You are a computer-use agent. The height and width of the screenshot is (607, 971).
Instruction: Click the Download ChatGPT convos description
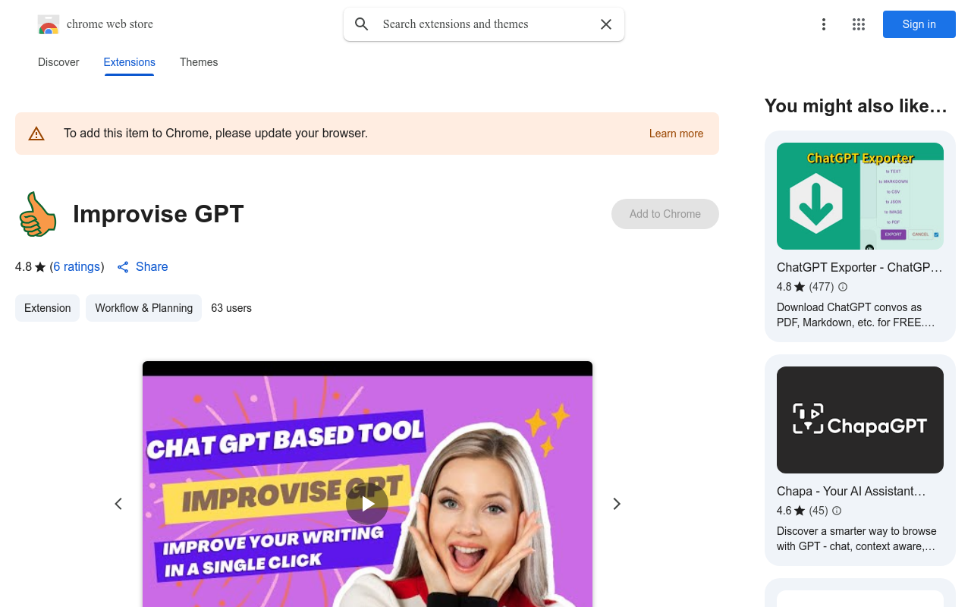(x=856, y=315)
